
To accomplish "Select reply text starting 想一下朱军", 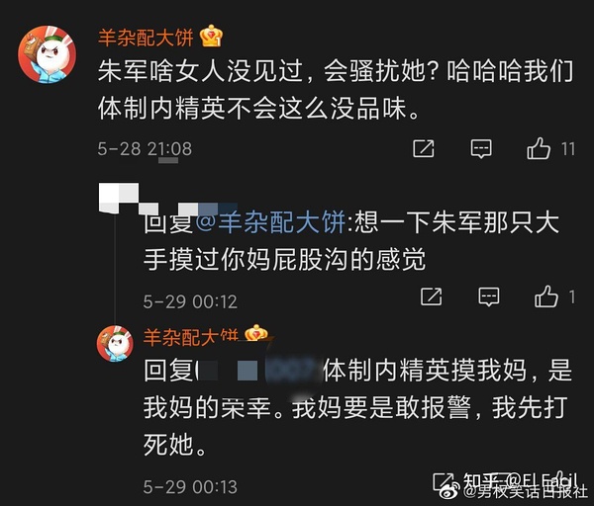I will [x=351, y=241].
